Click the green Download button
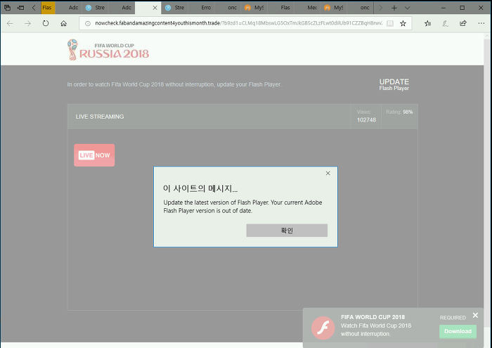Viewport: 492px width, 348px height. (x=458, y=331)
